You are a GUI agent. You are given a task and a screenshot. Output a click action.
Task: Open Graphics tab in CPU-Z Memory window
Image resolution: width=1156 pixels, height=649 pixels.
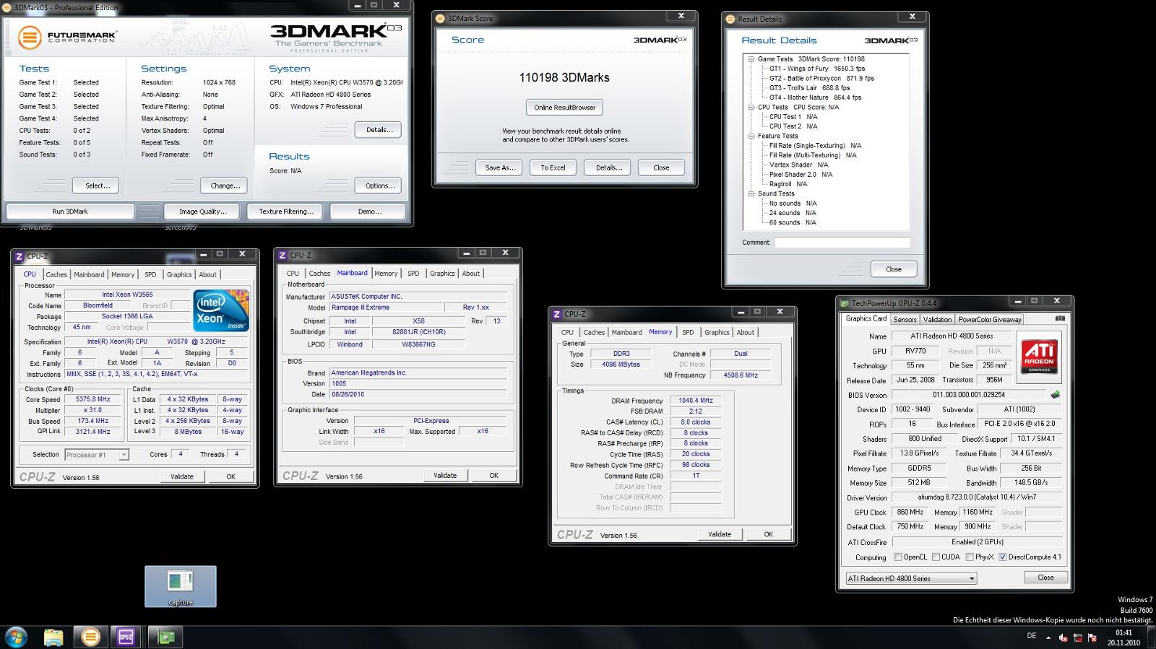coord(717,332)
